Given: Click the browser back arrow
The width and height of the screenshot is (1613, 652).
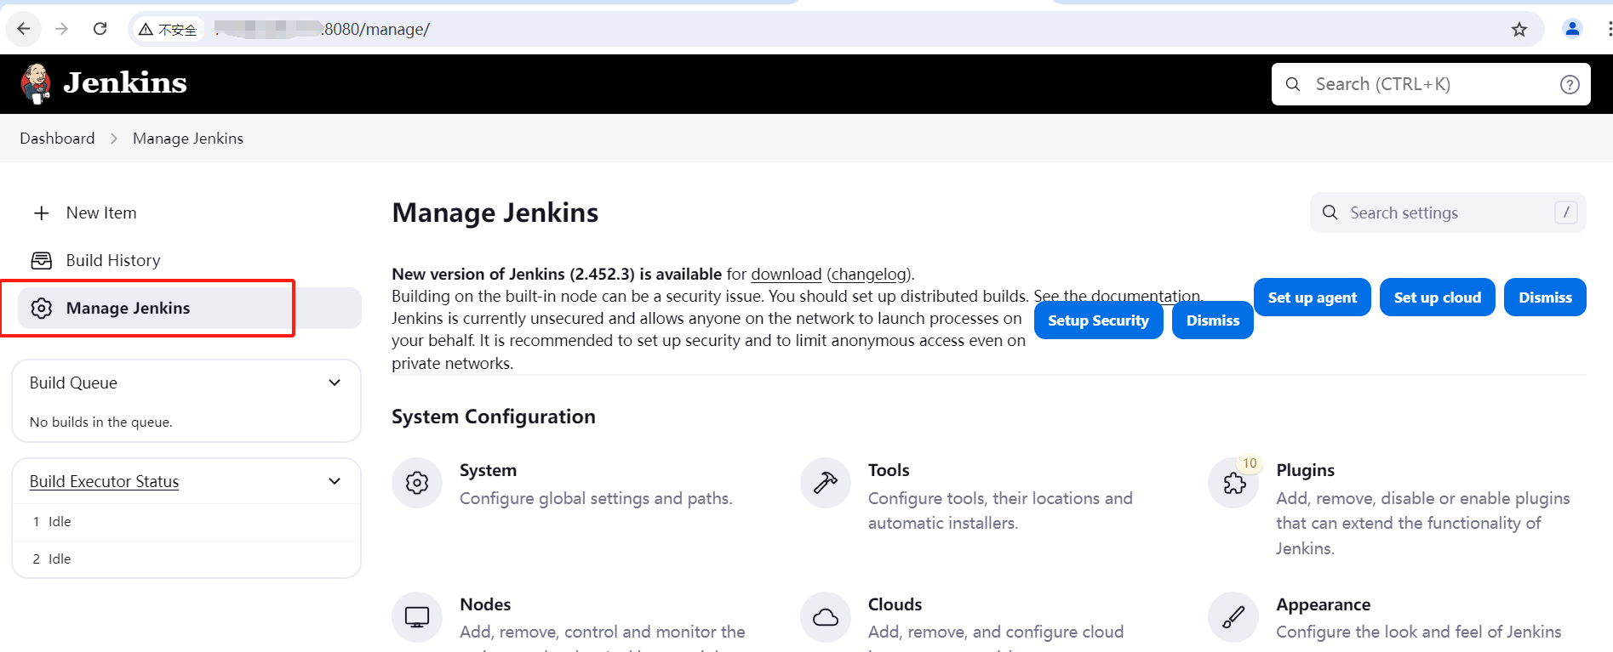Looking at the screenshot, I should pos(24,29).
